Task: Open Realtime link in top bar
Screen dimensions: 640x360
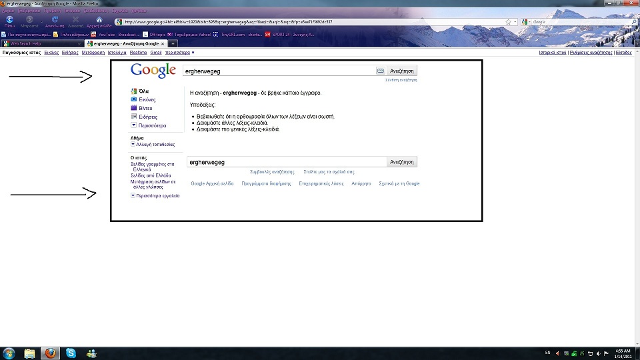Action: [139, 53]
